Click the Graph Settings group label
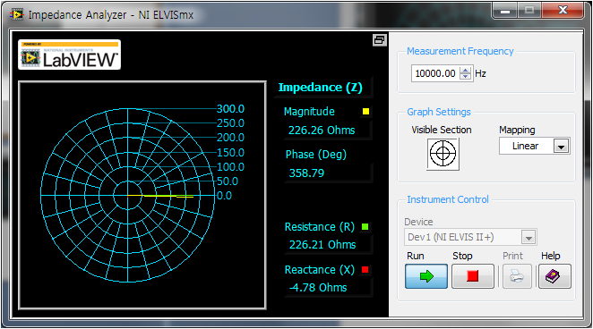This screenshot has width=593, height=329. (439, 112)
